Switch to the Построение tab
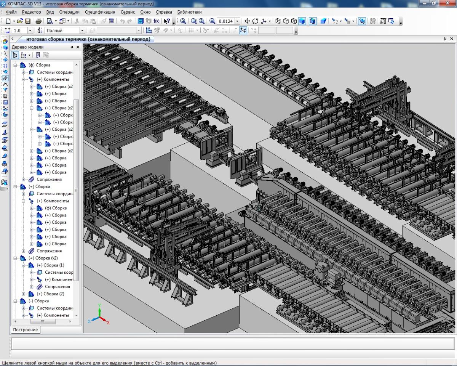This screenshot has width=457, height=366. coord(25,329)
